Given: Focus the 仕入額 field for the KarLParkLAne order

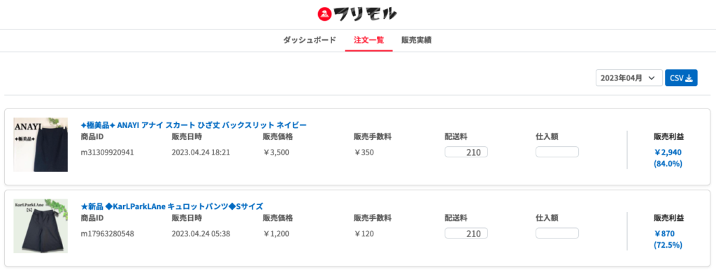Looking at the screenshot, I should pyautogui.click(x=557, y=234).
